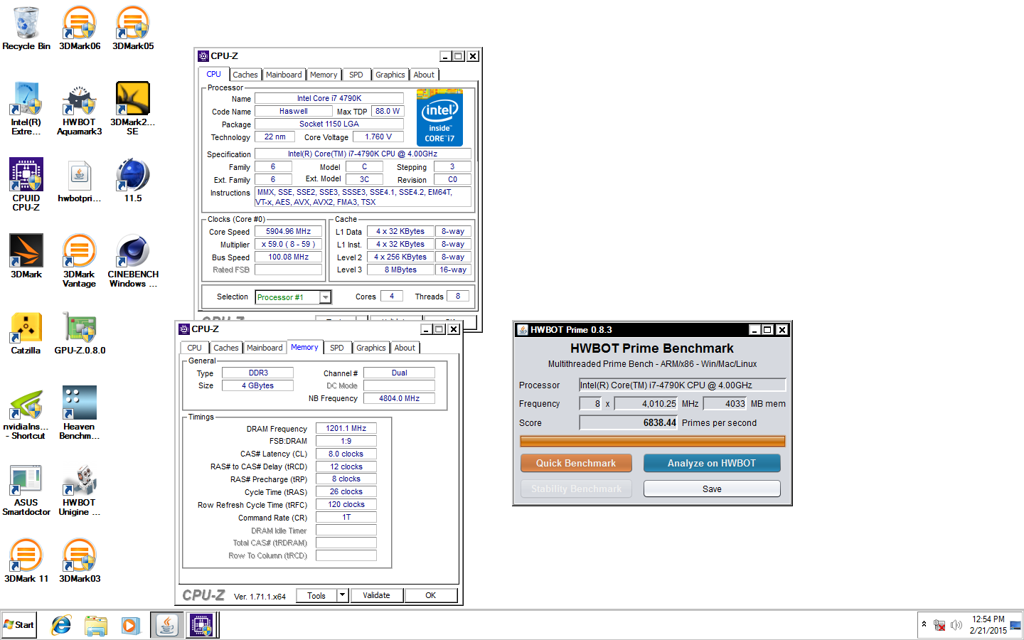
Task: Open nvidiaInspector shortcut on desktop
Action: tap(26, 414)
